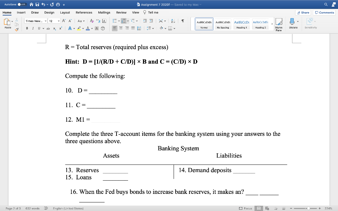
Task: Copy selection with the copy icon
Action: coord(17,24)
